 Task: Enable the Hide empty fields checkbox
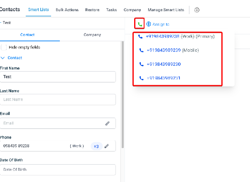pyautogui.click(x=4, y=47)
